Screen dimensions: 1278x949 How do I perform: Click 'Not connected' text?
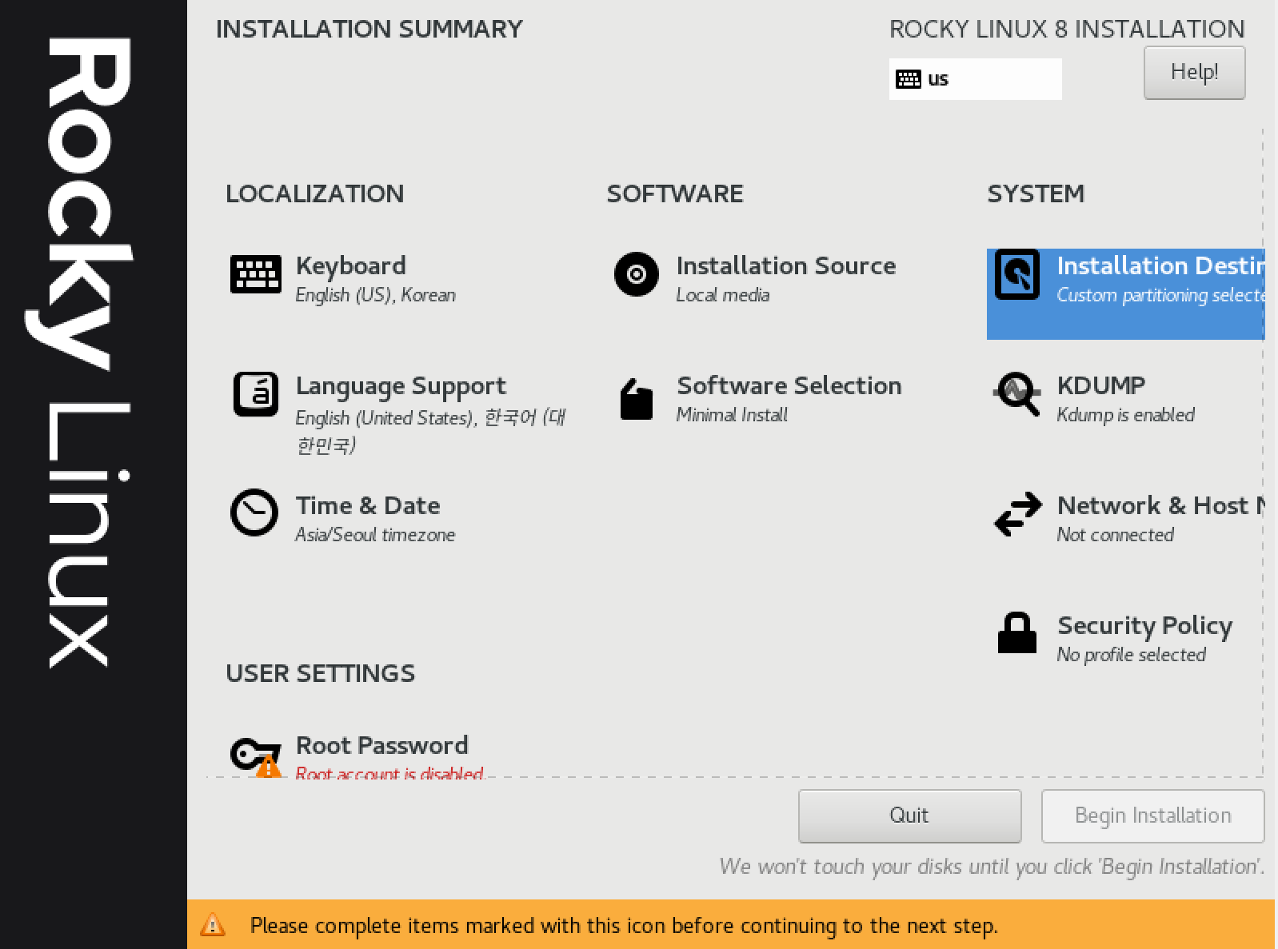tap(1116, 535)
